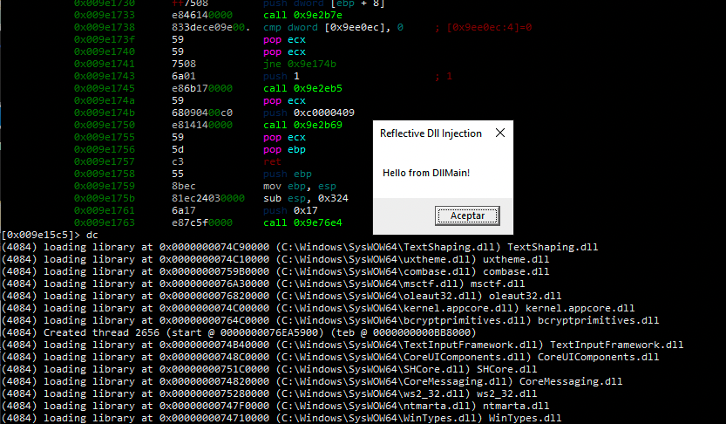This screenshot has height=424, width=726.
Task: Close the Reflective Dll Injection dialog
Action: [500, 133]
